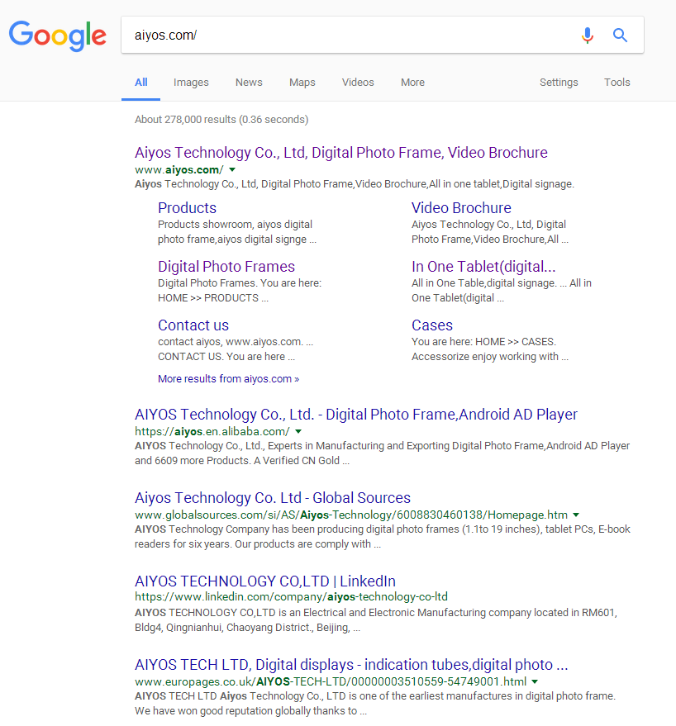Switch to the News tab
Image resolution: width=676 pixels, height=726 pixels.
(249, 83)
